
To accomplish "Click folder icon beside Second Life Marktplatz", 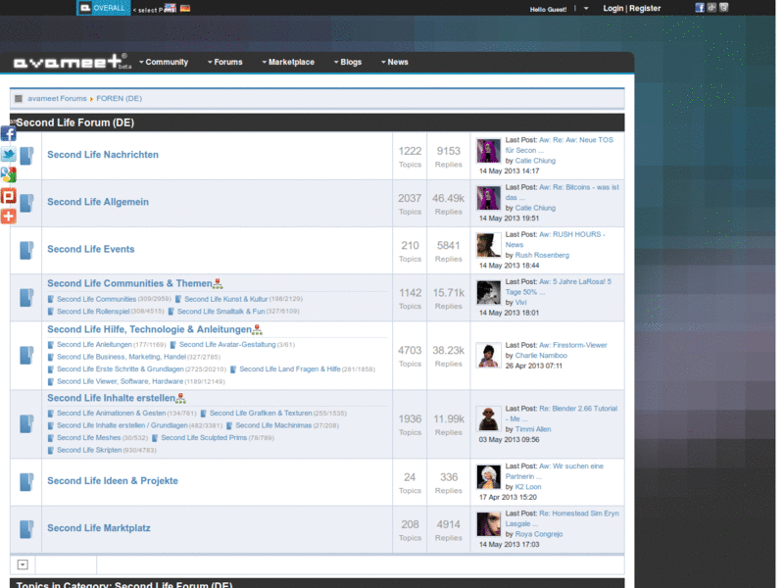I will tap(26, 529).
